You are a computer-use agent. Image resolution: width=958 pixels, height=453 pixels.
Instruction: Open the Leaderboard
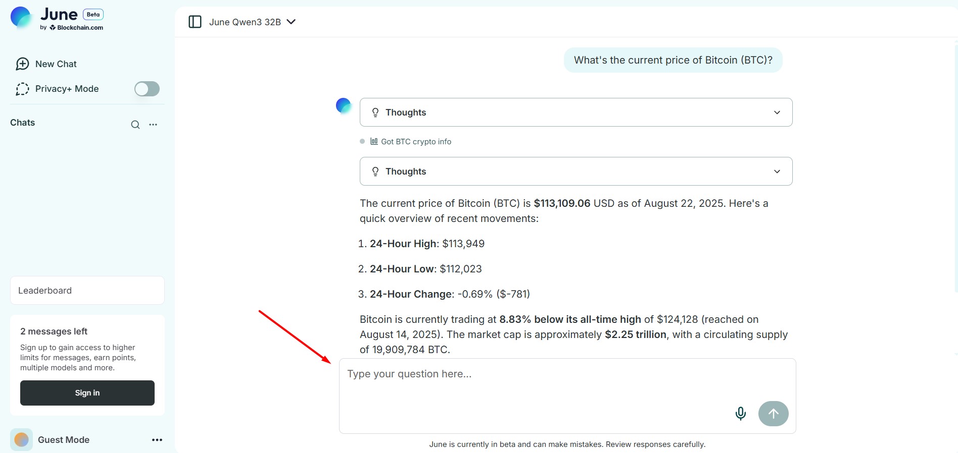click(87, 291)
